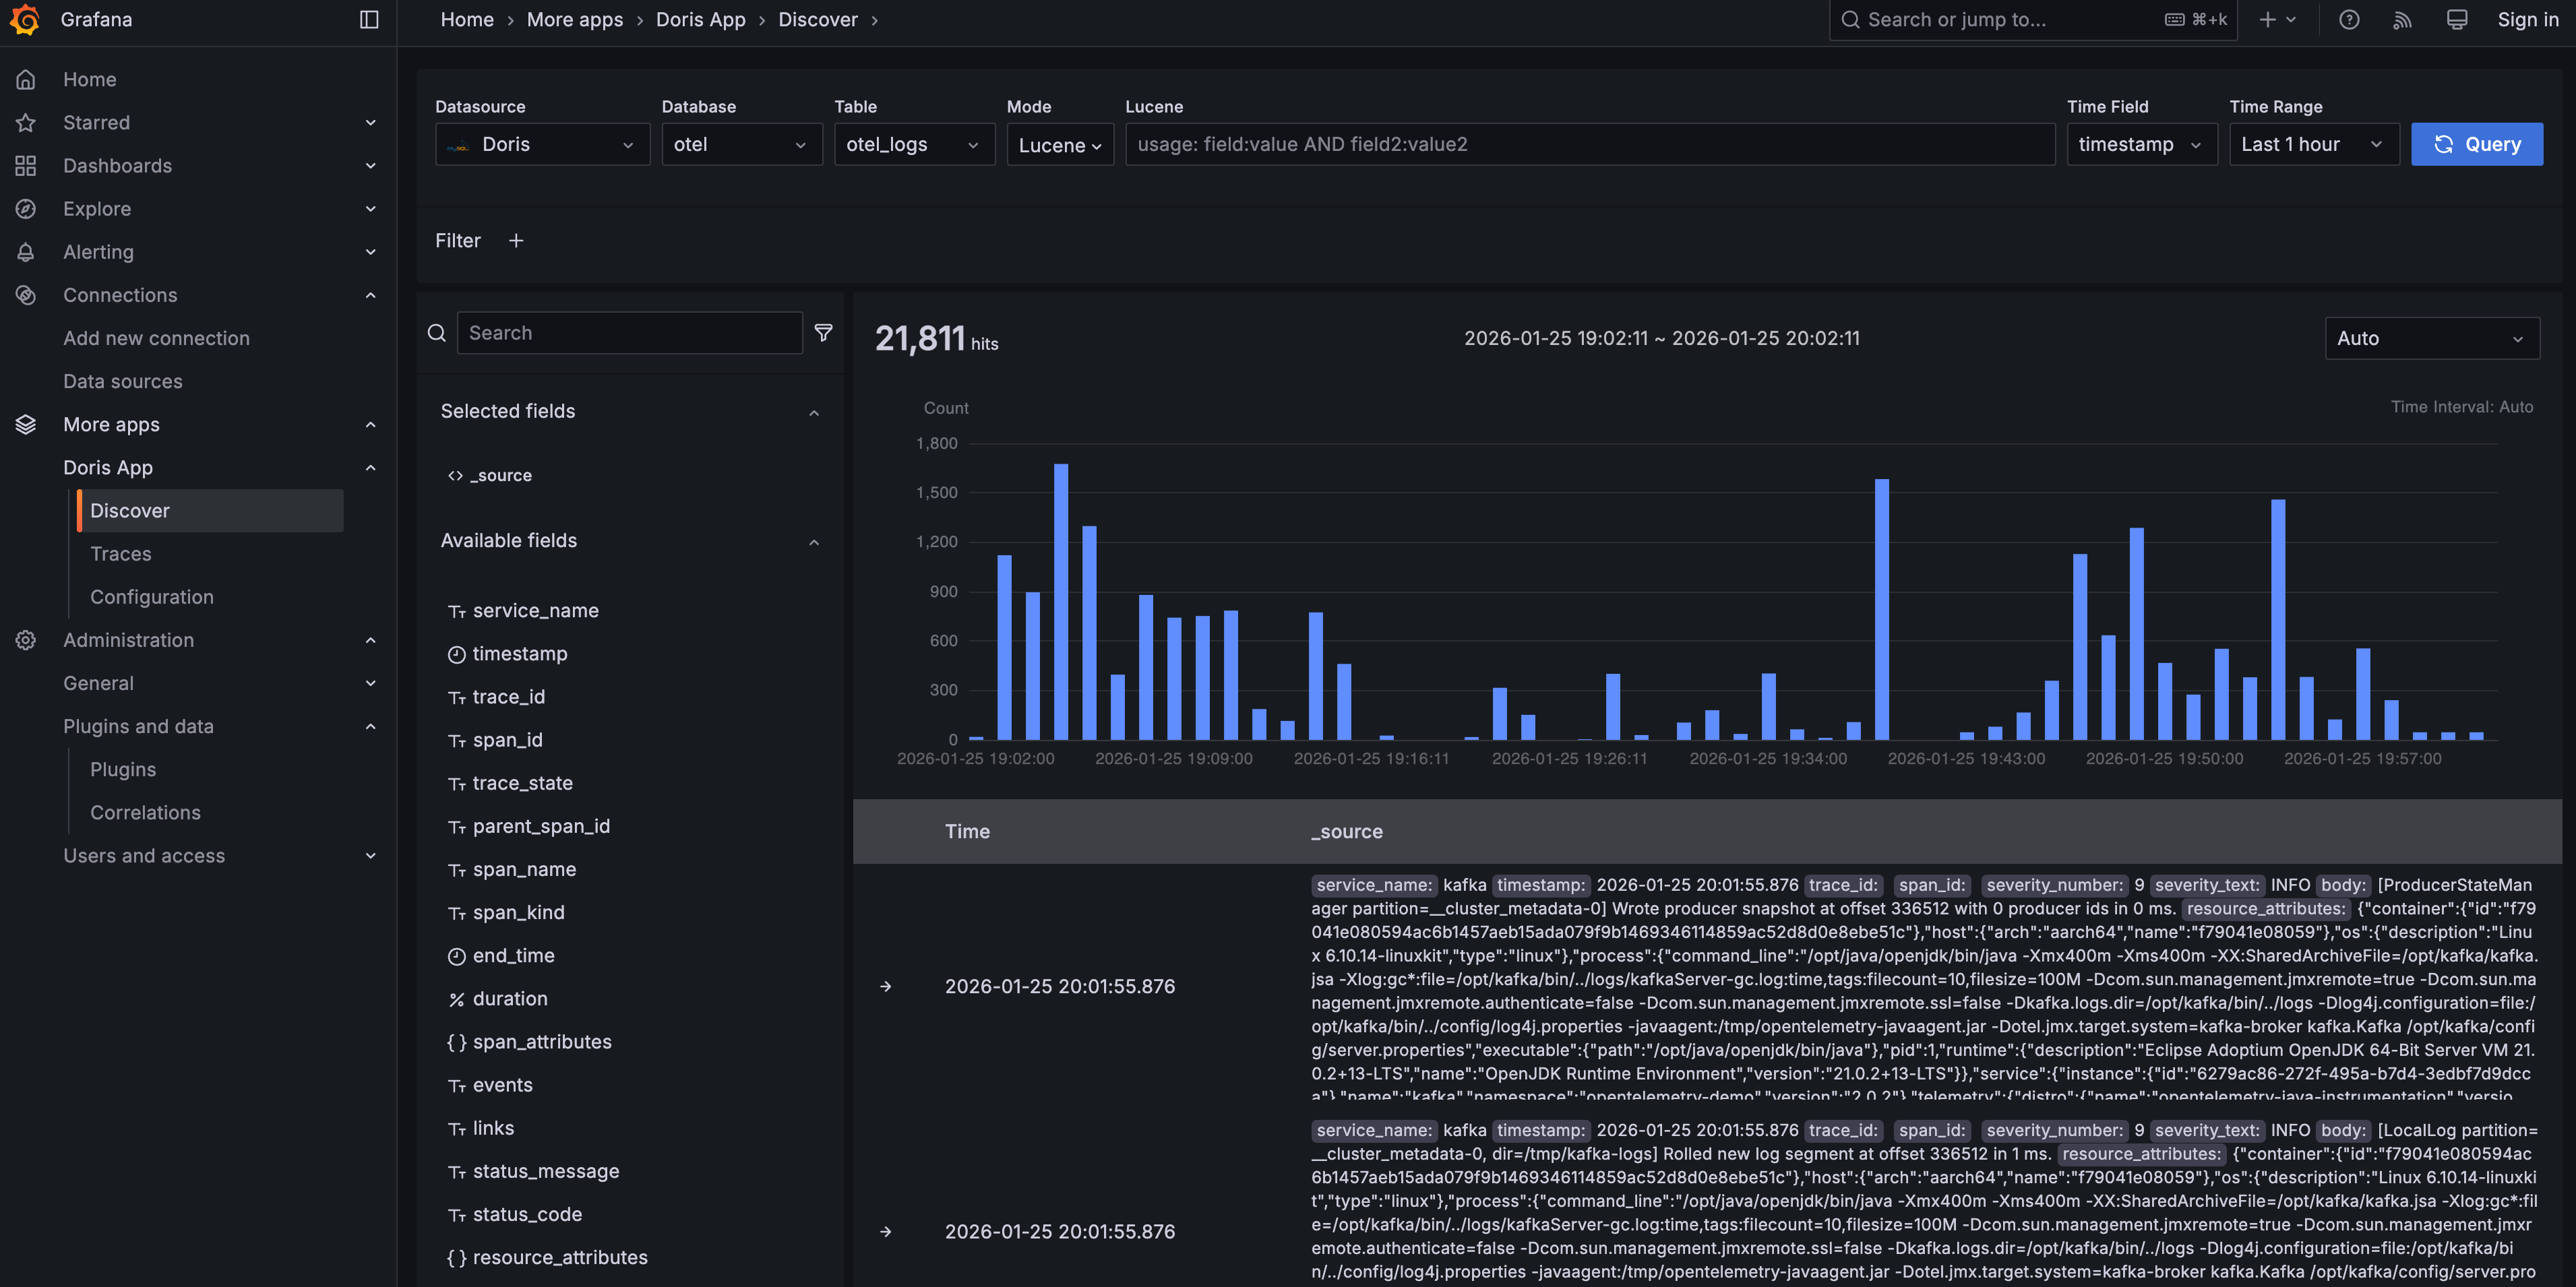Click the Grafana logo icon
2576x1287 pixels.
25,19
